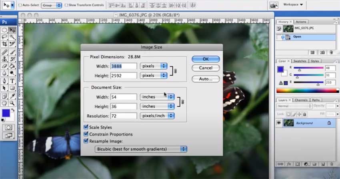Screen dimensions: 340x179
Task: Toggle history brush source for IMG_6076.JPG snapshot
Action: pyautogui.click(x=279, y=28)
